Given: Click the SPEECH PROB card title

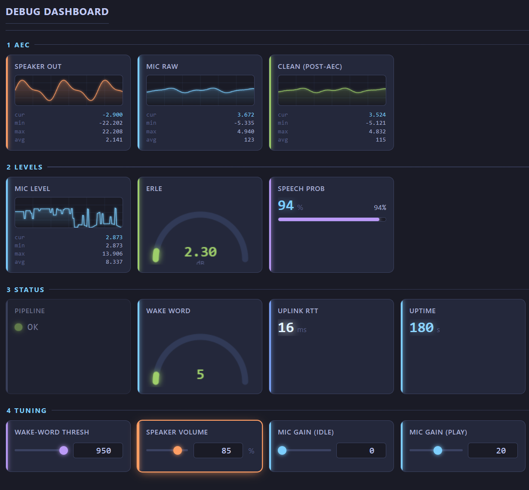Looking at the screenshot, I should (x=301, y=188).
